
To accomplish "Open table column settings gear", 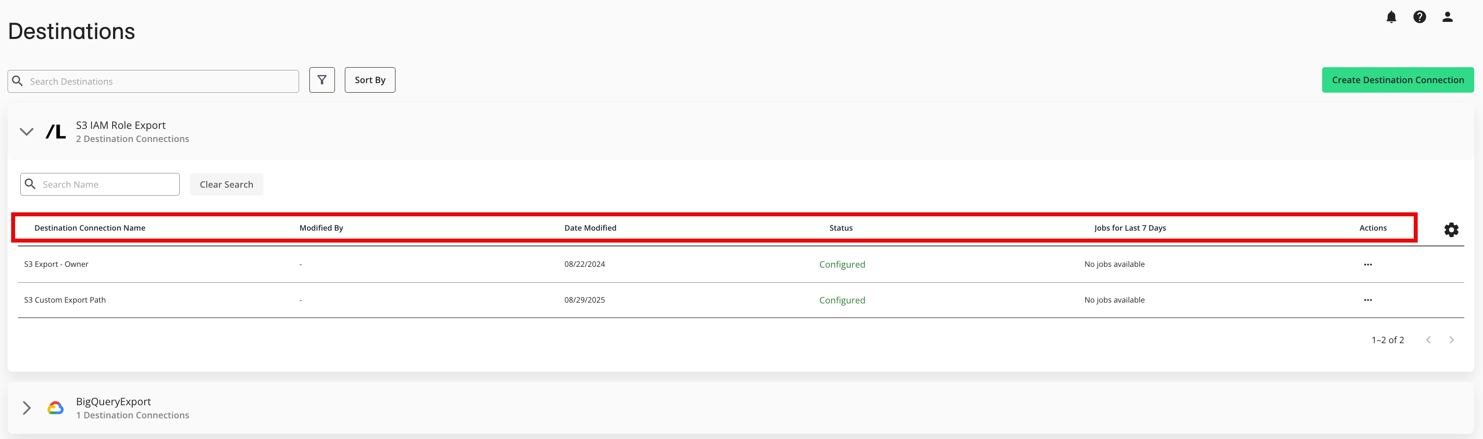I will click(1451, 230).
